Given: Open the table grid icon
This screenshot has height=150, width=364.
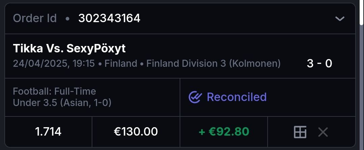Looking at the screenshot, I should coord(300,132).
